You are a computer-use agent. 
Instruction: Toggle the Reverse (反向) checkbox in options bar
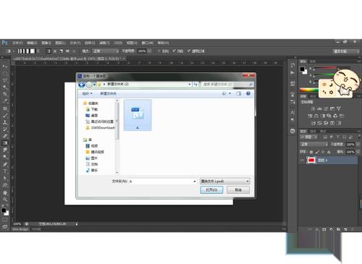coord(159,51)
